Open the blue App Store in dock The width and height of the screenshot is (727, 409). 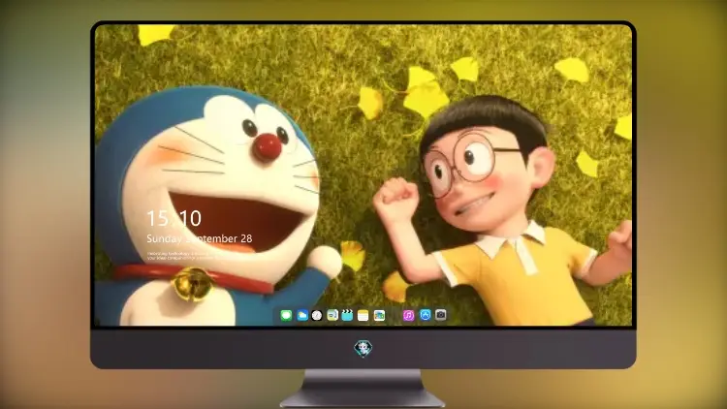pyautogui.click(x=426, y=315)
